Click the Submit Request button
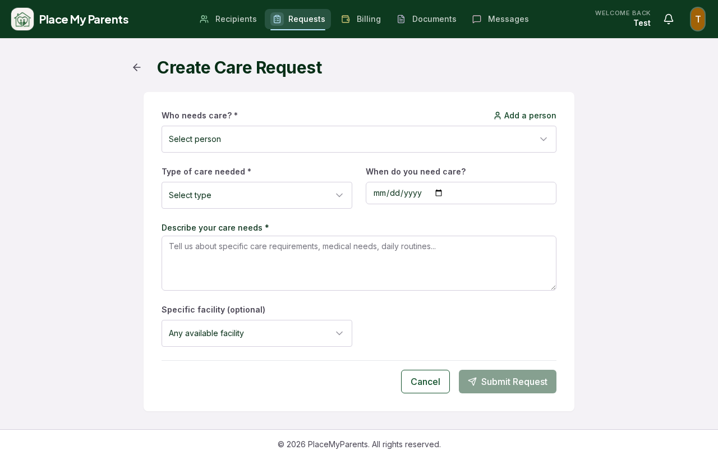 click(508, 382)
